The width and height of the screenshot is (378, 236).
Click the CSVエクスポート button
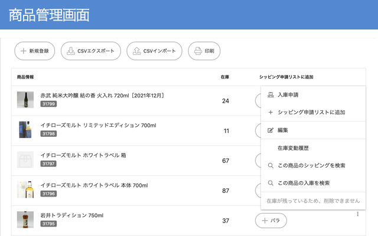[x=91, y=51]
